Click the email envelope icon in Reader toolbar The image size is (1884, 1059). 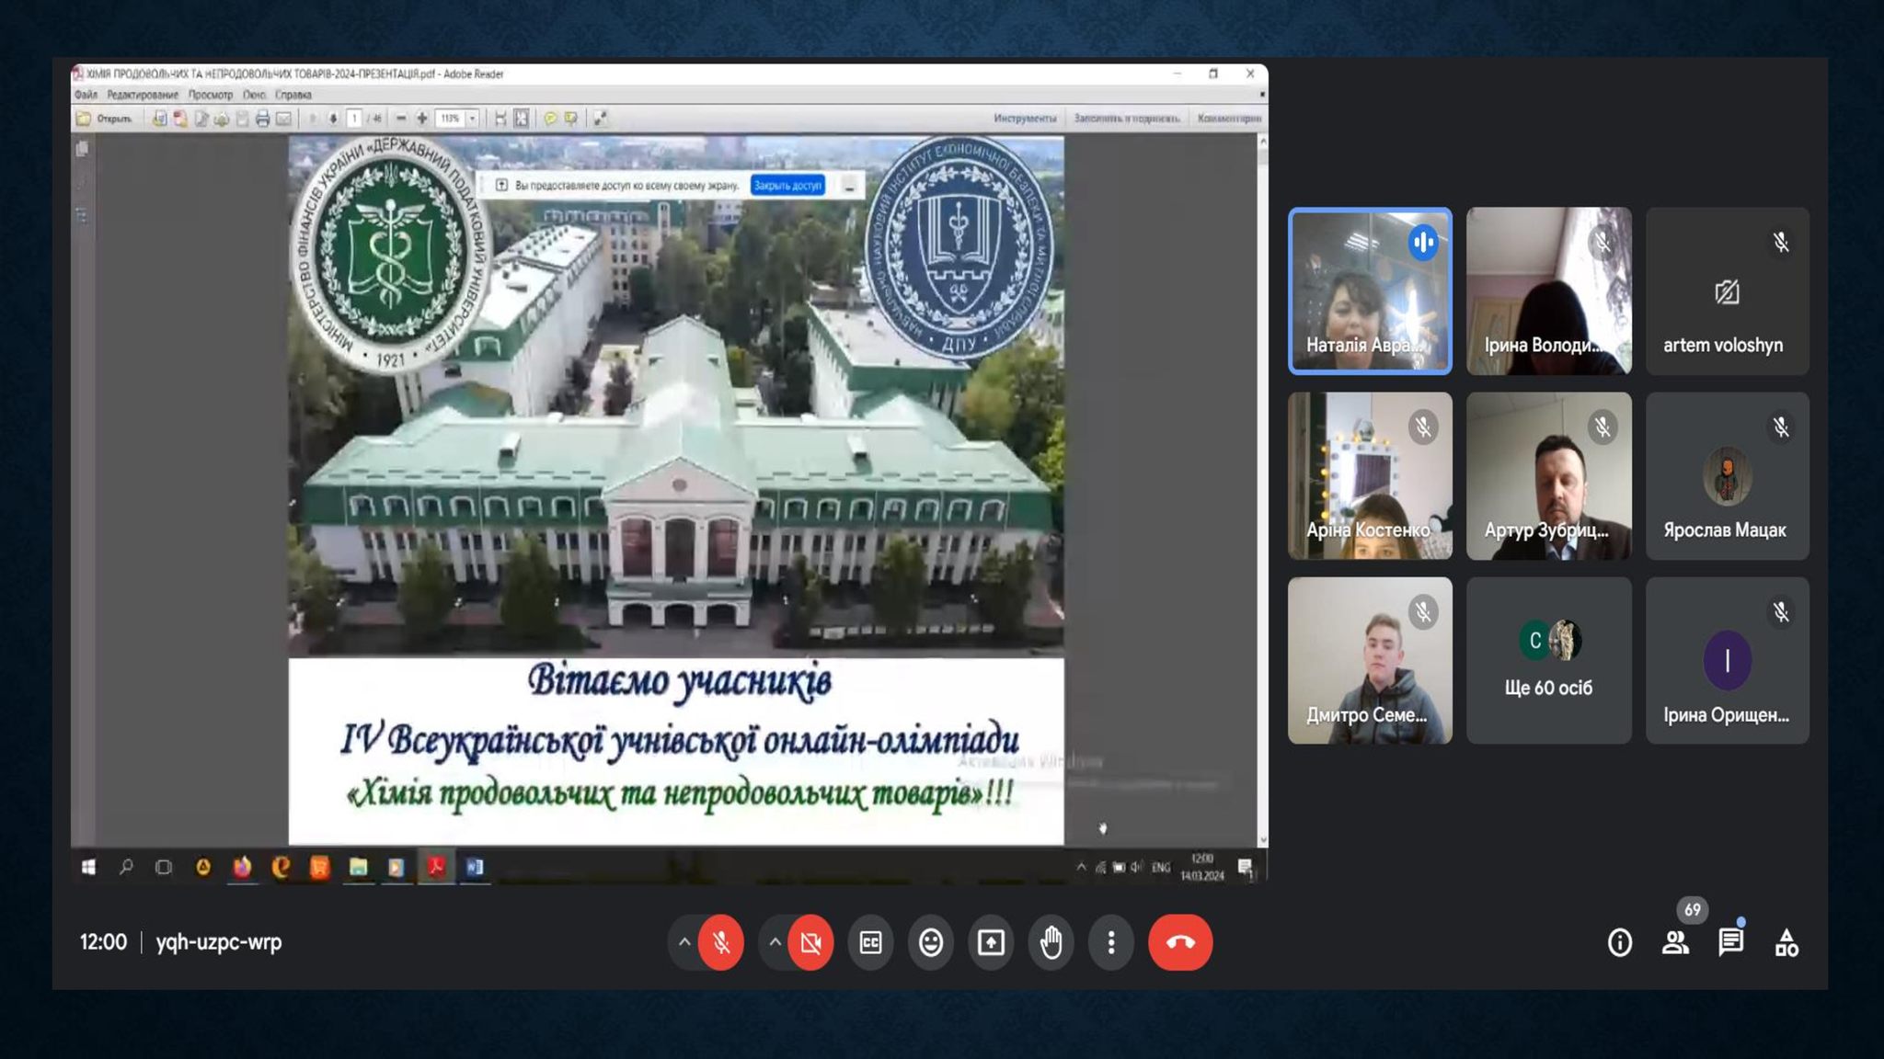click(x=283, y=119)
